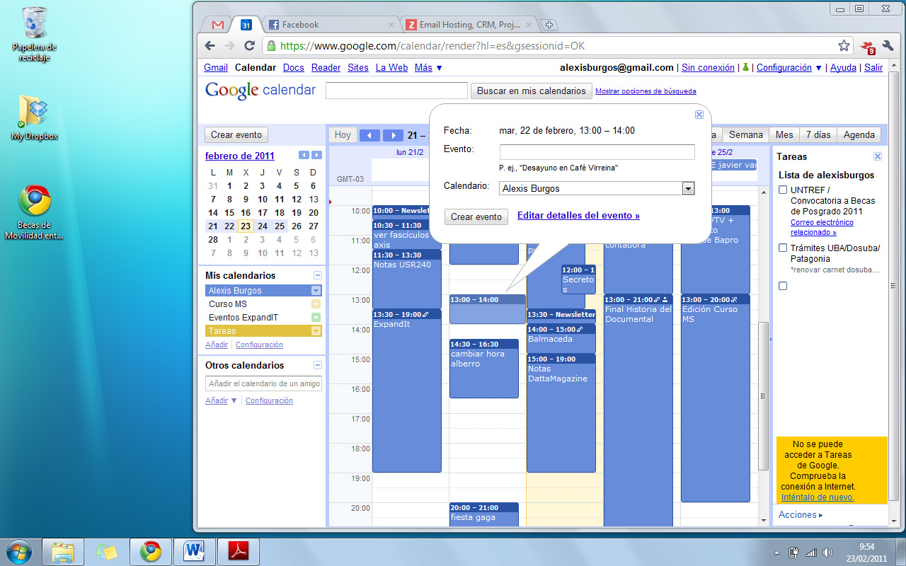906x566 pixels.
Task: Click the Crear evento button in the sidebar
Action: tap(236, 134)
